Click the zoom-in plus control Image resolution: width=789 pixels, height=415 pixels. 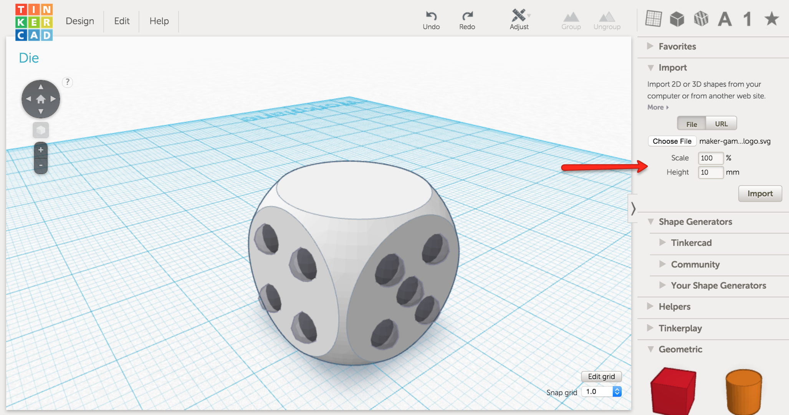(x=40, y=149)
